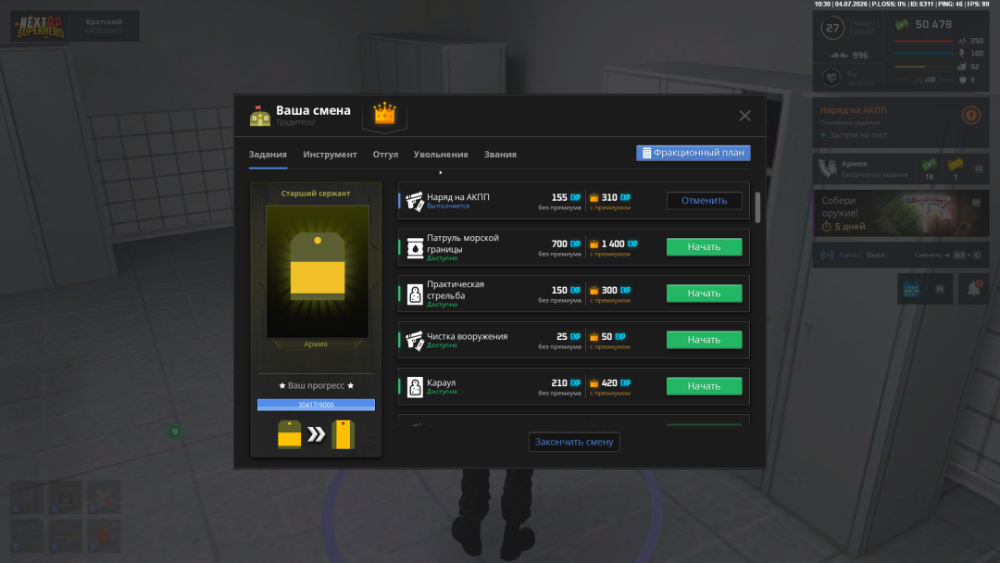Click the 155 EXP value without premium
1000x563 pixels.
tap(566, 197)
